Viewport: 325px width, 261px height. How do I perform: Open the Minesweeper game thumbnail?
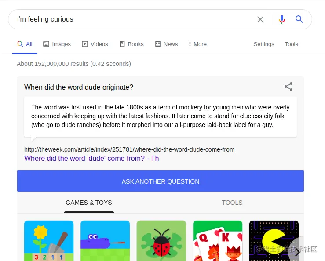49,241
